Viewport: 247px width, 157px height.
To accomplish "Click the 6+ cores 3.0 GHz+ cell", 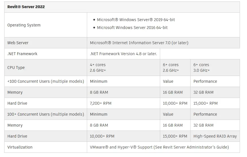I will (x=215, y=68).
